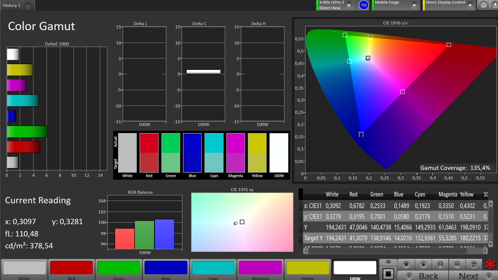Click the refresh loop icon
The height and width of the screenshot is (280, 498).
click(x=474, y=264)
